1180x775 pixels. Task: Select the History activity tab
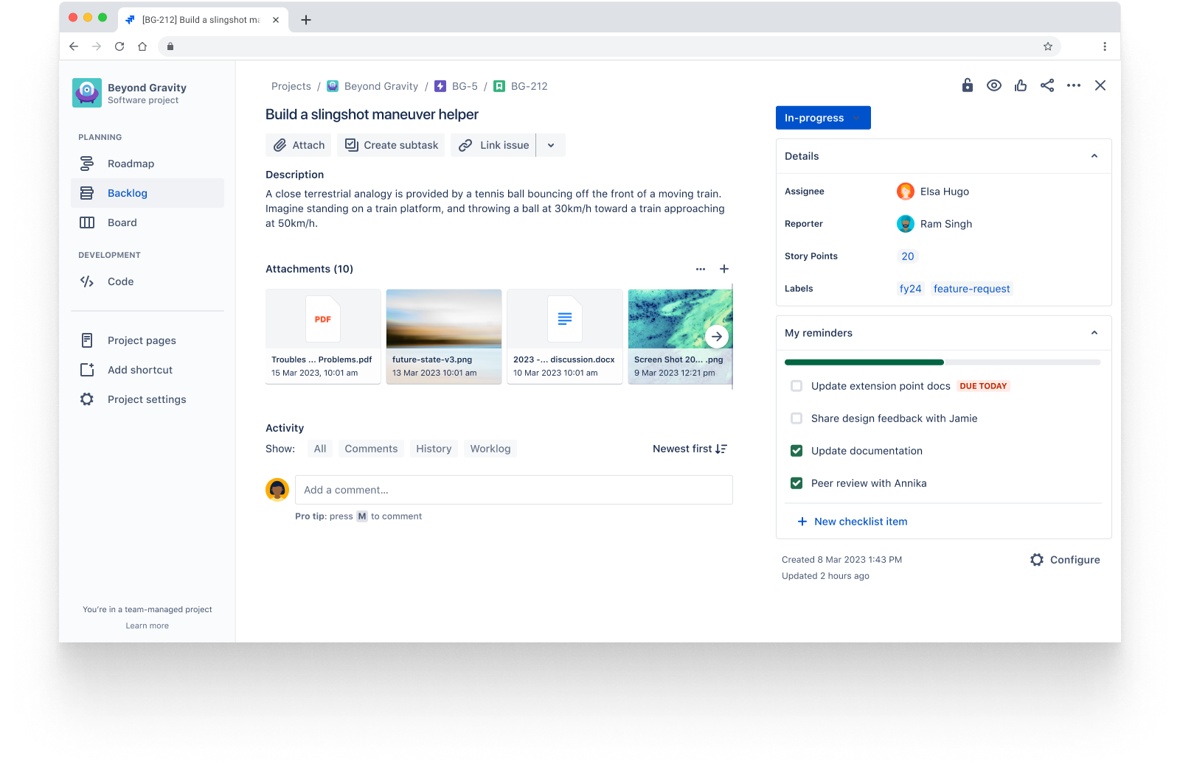coord(434,449)
